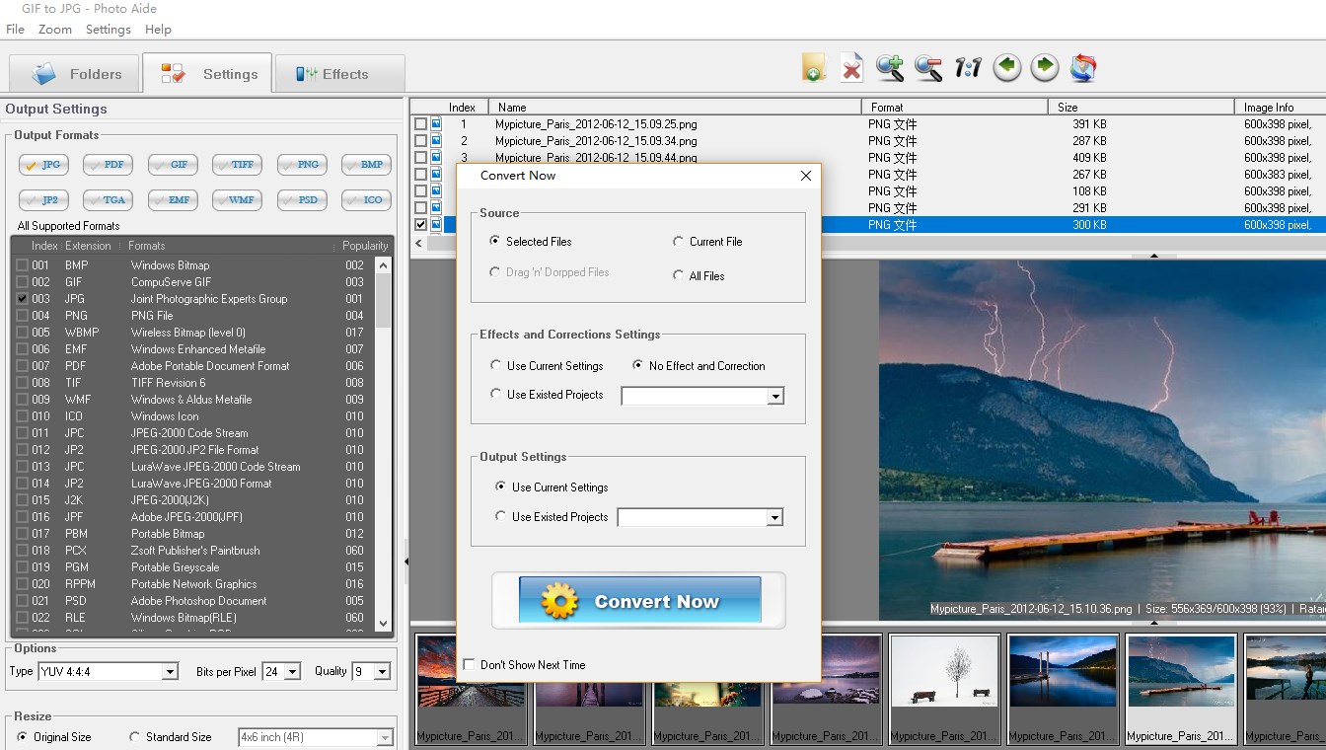The image size is (1326, 750).
Task: Select the All Files source option
Action: (679, 276)
